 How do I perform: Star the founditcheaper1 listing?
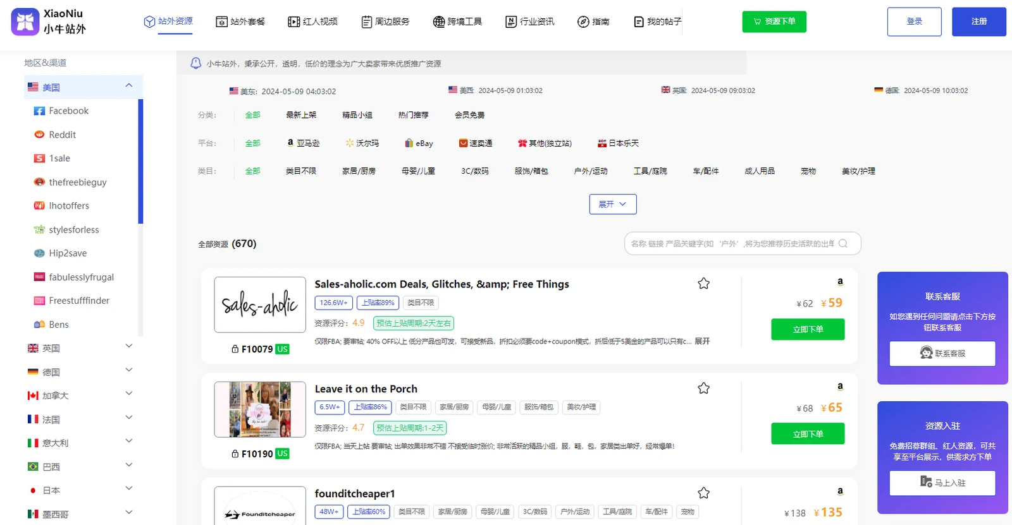point(703,493)
